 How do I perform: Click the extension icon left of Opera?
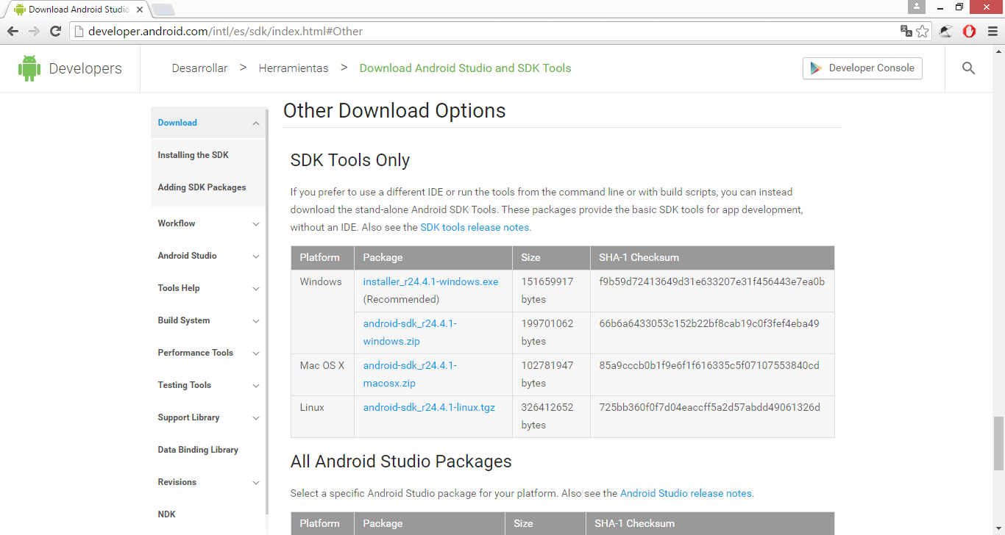click(x=946, y=31)
